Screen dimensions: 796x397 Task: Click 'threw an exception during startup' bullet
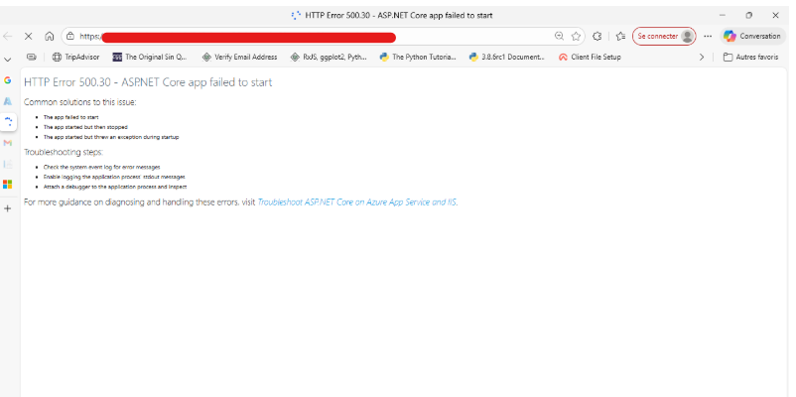pos(111,137)
